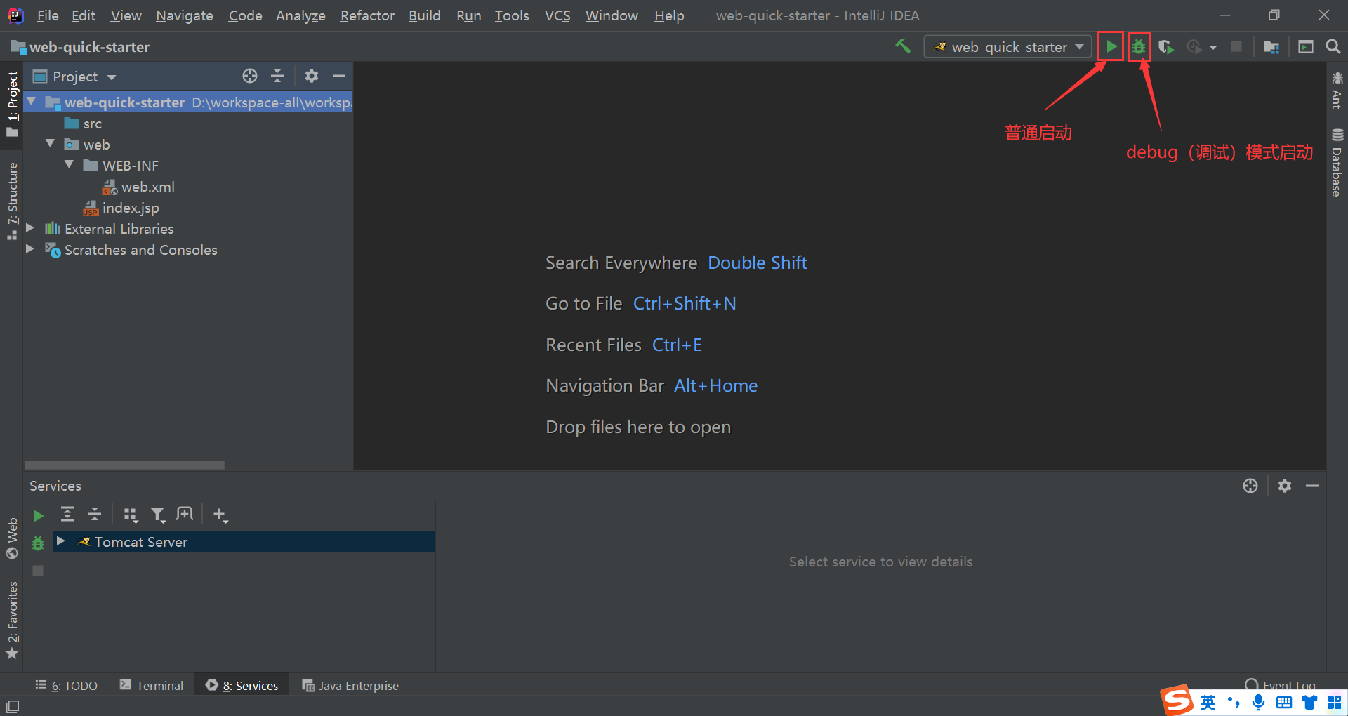Click Open in New Tab icon in Services
This screenshot has height=716, width=1348.
pos(185,514)
